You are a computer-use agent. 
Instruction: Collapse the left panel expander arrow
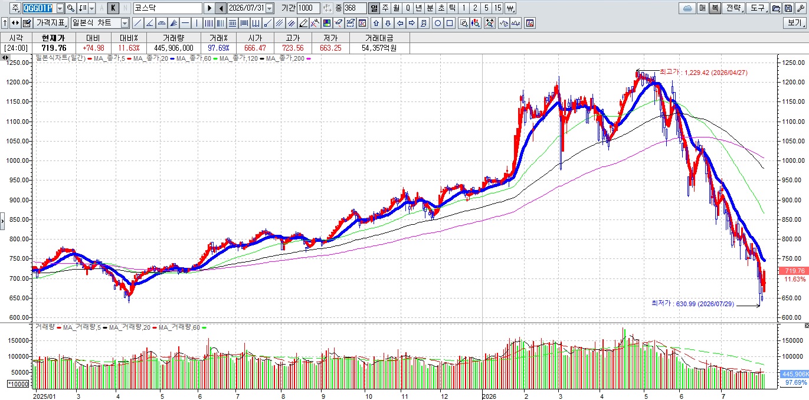coord(2,220)
